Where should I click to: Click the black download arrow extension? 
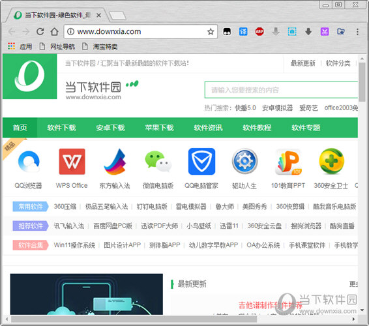[308, 31]
